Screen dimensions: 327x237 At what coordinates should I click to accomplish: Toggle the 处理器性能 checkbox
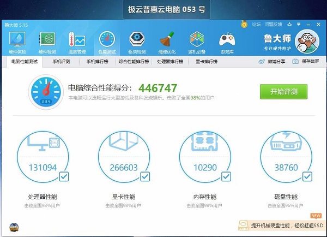point(64,177)
